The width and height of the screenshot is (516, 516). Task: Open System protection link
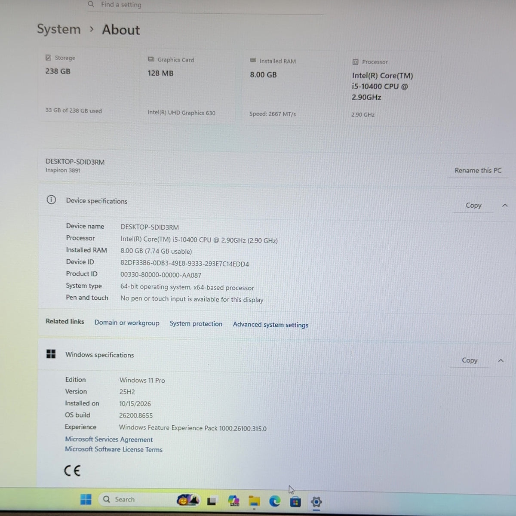pos(196,323)
